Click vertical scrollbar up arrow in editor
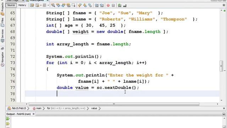Image resolution: width=227 pixels, height=128 pixels. [x=221, y=10]
